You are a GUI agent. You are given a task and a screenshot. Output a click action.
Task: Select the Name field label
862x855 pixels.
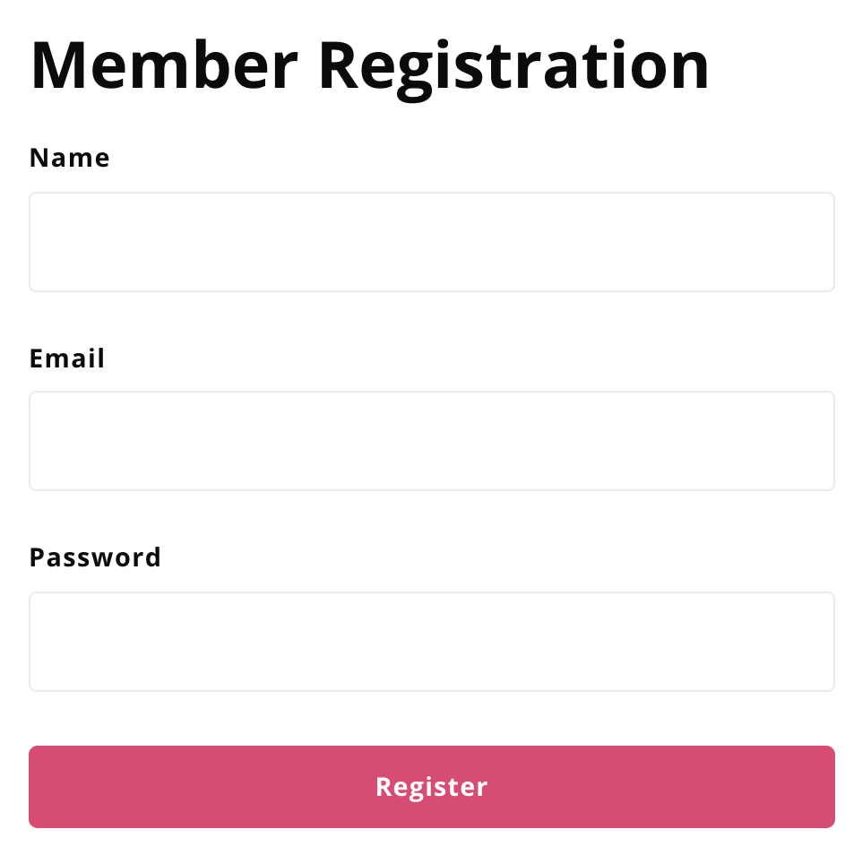click(x=69, y=157)
